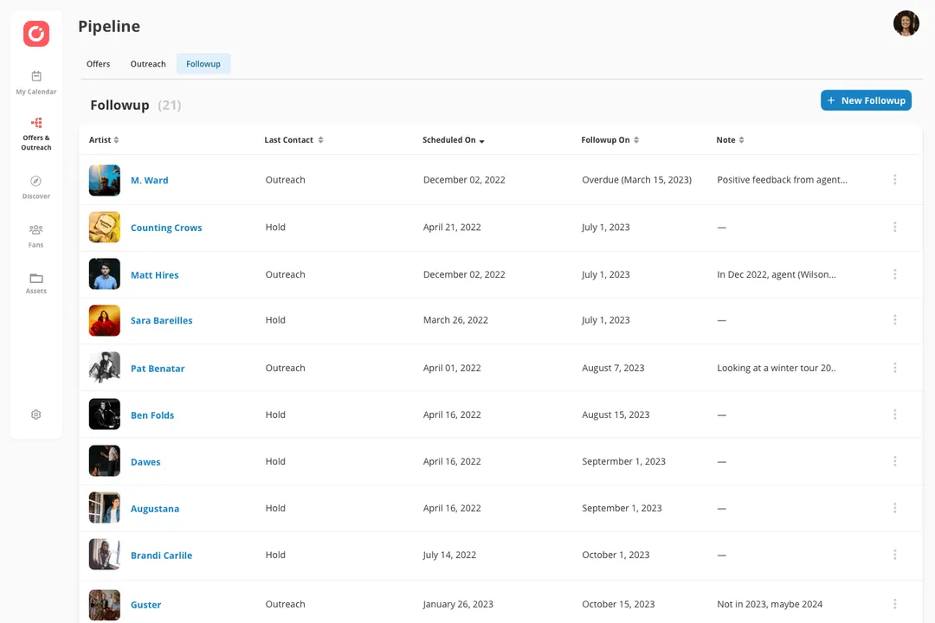
Task: Click note 'In Dec 2022, agent (Wilson...'
Action: click(777, 274)
